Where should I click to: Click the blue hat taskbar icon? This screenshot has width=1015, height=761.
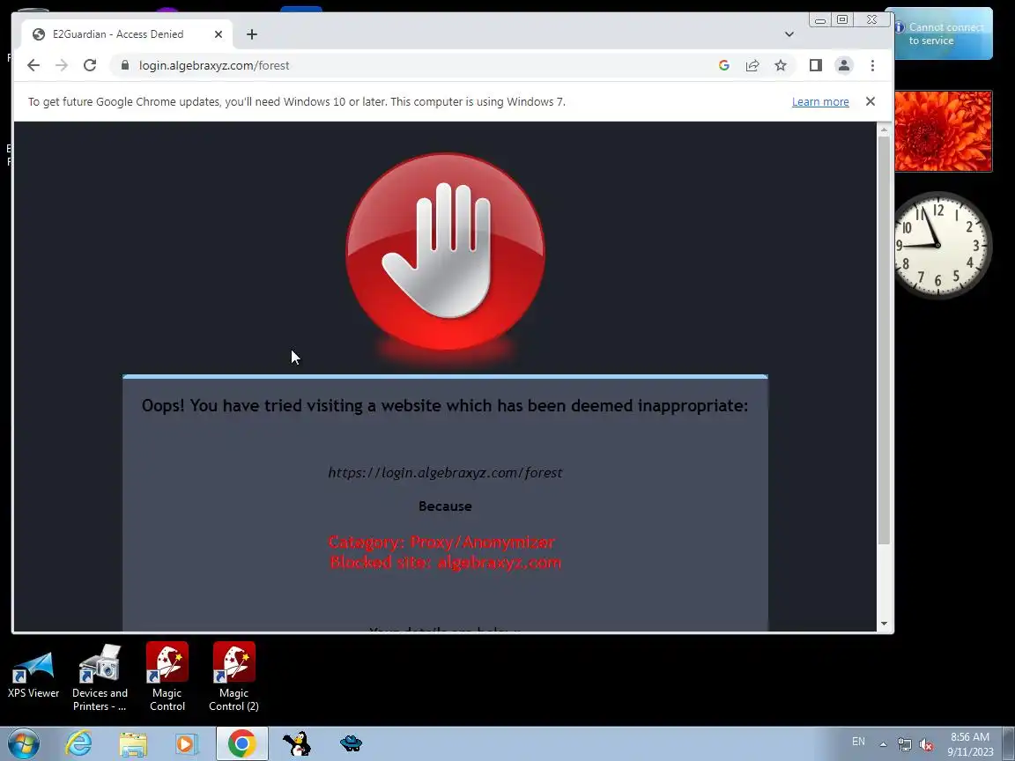(x=351, y=743)
